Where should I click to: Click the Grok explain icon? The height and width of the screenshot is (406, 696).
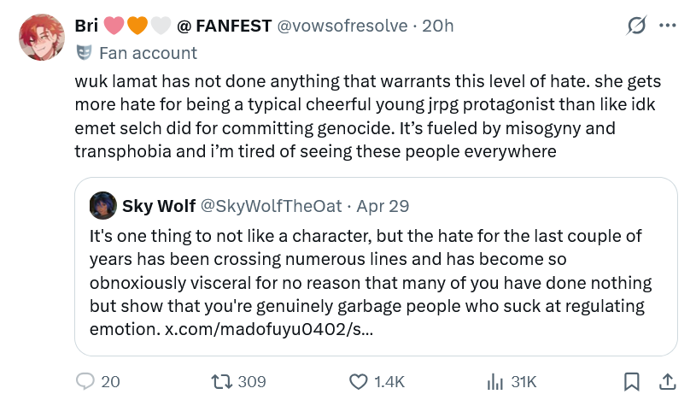[636, 26]
